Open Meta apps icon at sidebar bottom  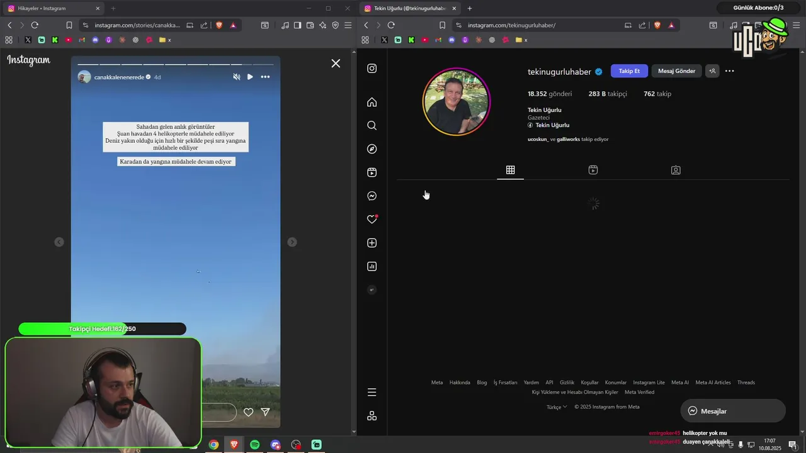pos(372,416)
